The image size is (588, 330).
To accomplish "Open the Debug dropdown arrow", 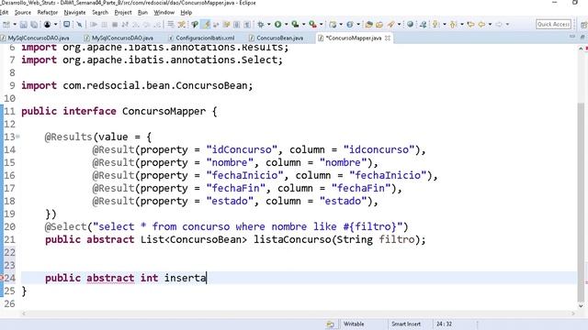I will coord(269,25).
